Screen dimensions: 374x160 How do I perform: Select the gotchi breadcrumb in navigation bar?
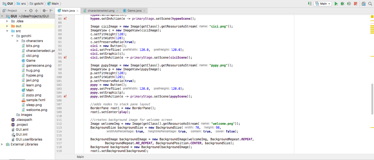37,4
